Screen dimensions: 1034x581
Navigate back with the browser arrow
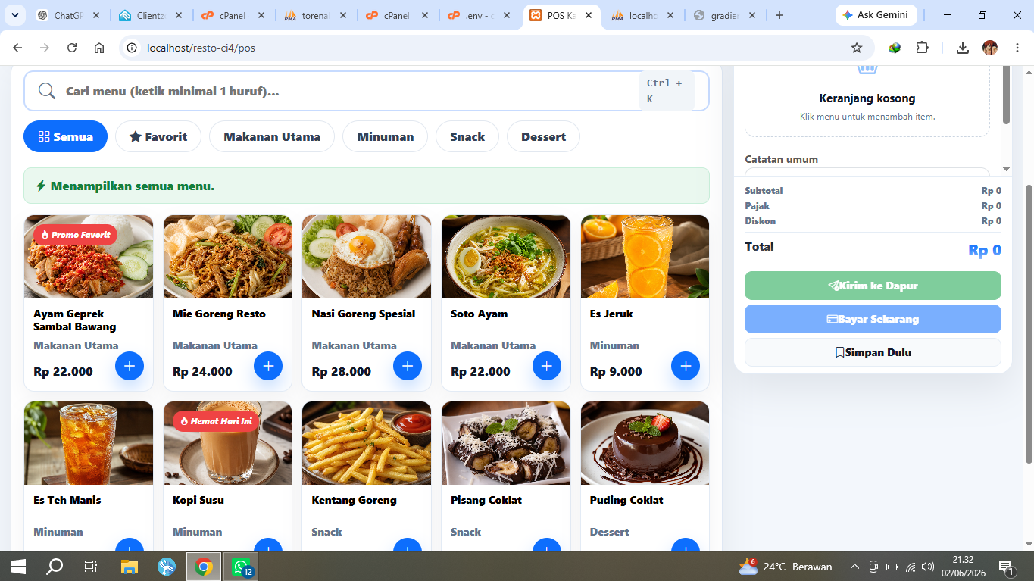pos(17,48)
